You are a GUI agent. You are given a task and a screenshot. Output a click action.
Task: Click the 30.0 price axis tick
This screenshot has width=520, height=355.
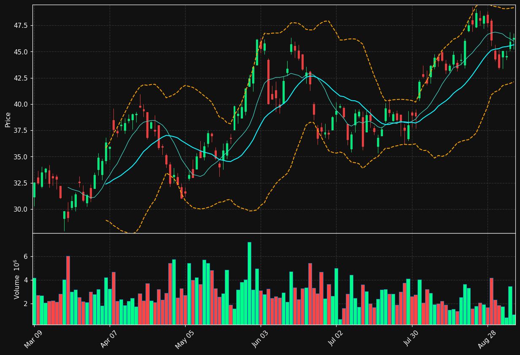click(21, 210)
